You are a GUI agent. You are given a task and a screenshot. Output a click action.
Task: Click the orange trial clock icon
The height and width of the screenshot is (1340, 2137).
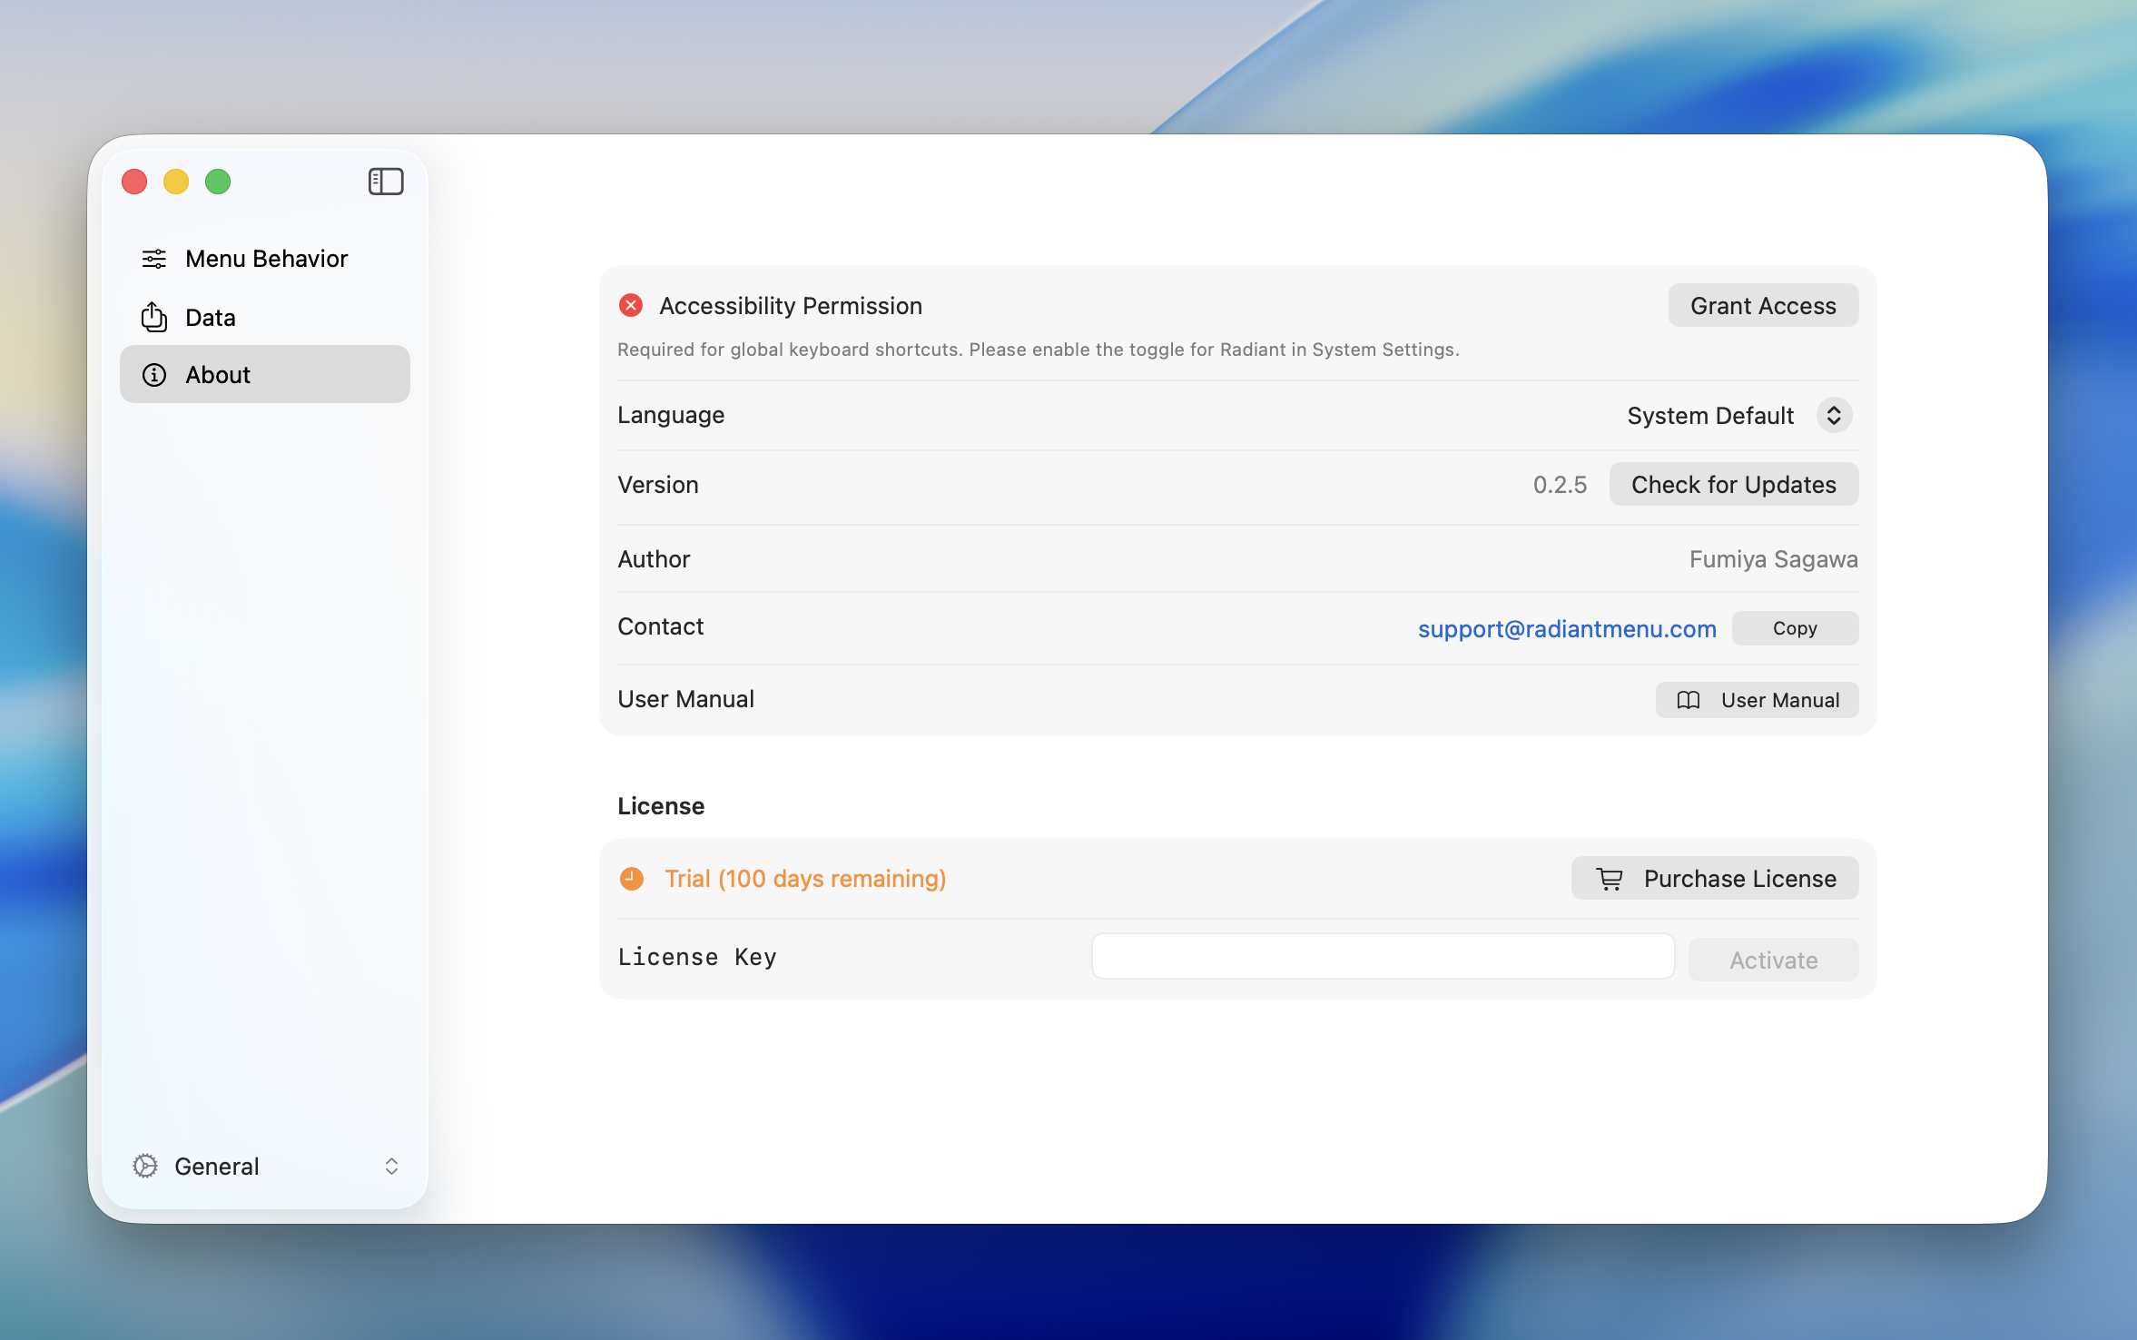(631, 878)
